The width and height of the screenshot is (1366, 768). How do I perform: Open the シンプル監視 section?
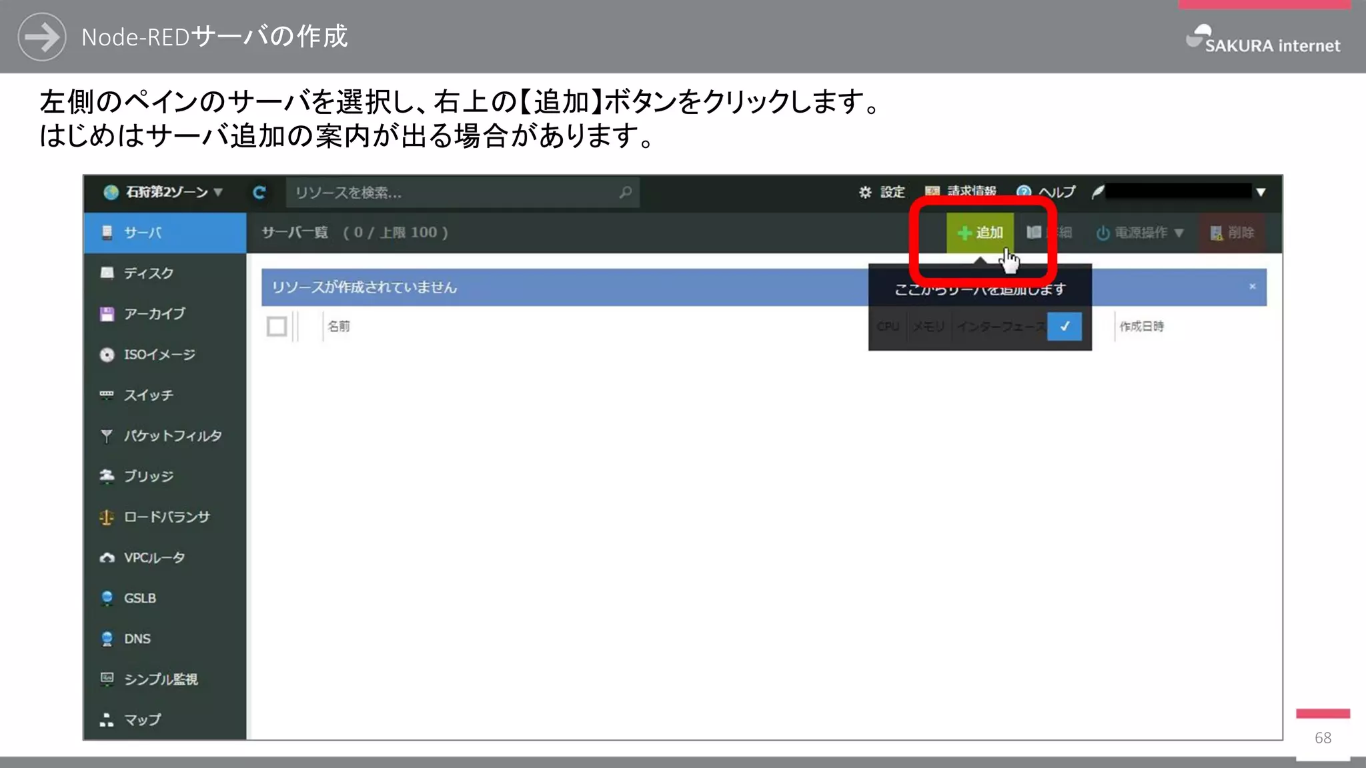click(x=165, y=680)
